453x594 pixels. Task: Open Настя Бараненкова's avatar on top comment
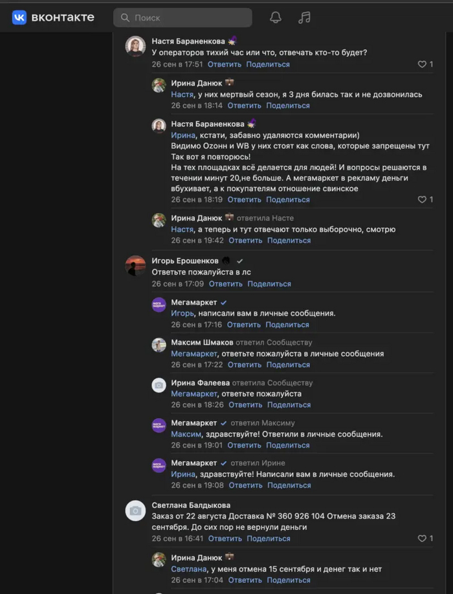click(135, 47)
